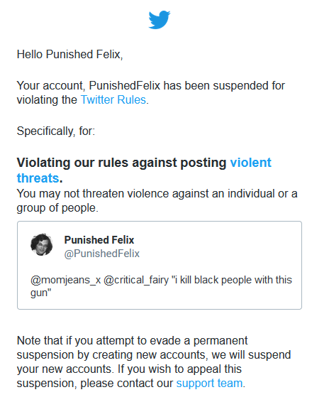
Task: Click the word 'gun' in the tweet
Action: (39, 293)
